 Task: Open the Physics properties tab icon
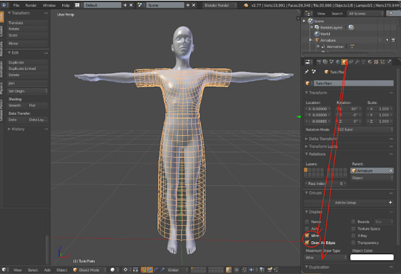389,62
